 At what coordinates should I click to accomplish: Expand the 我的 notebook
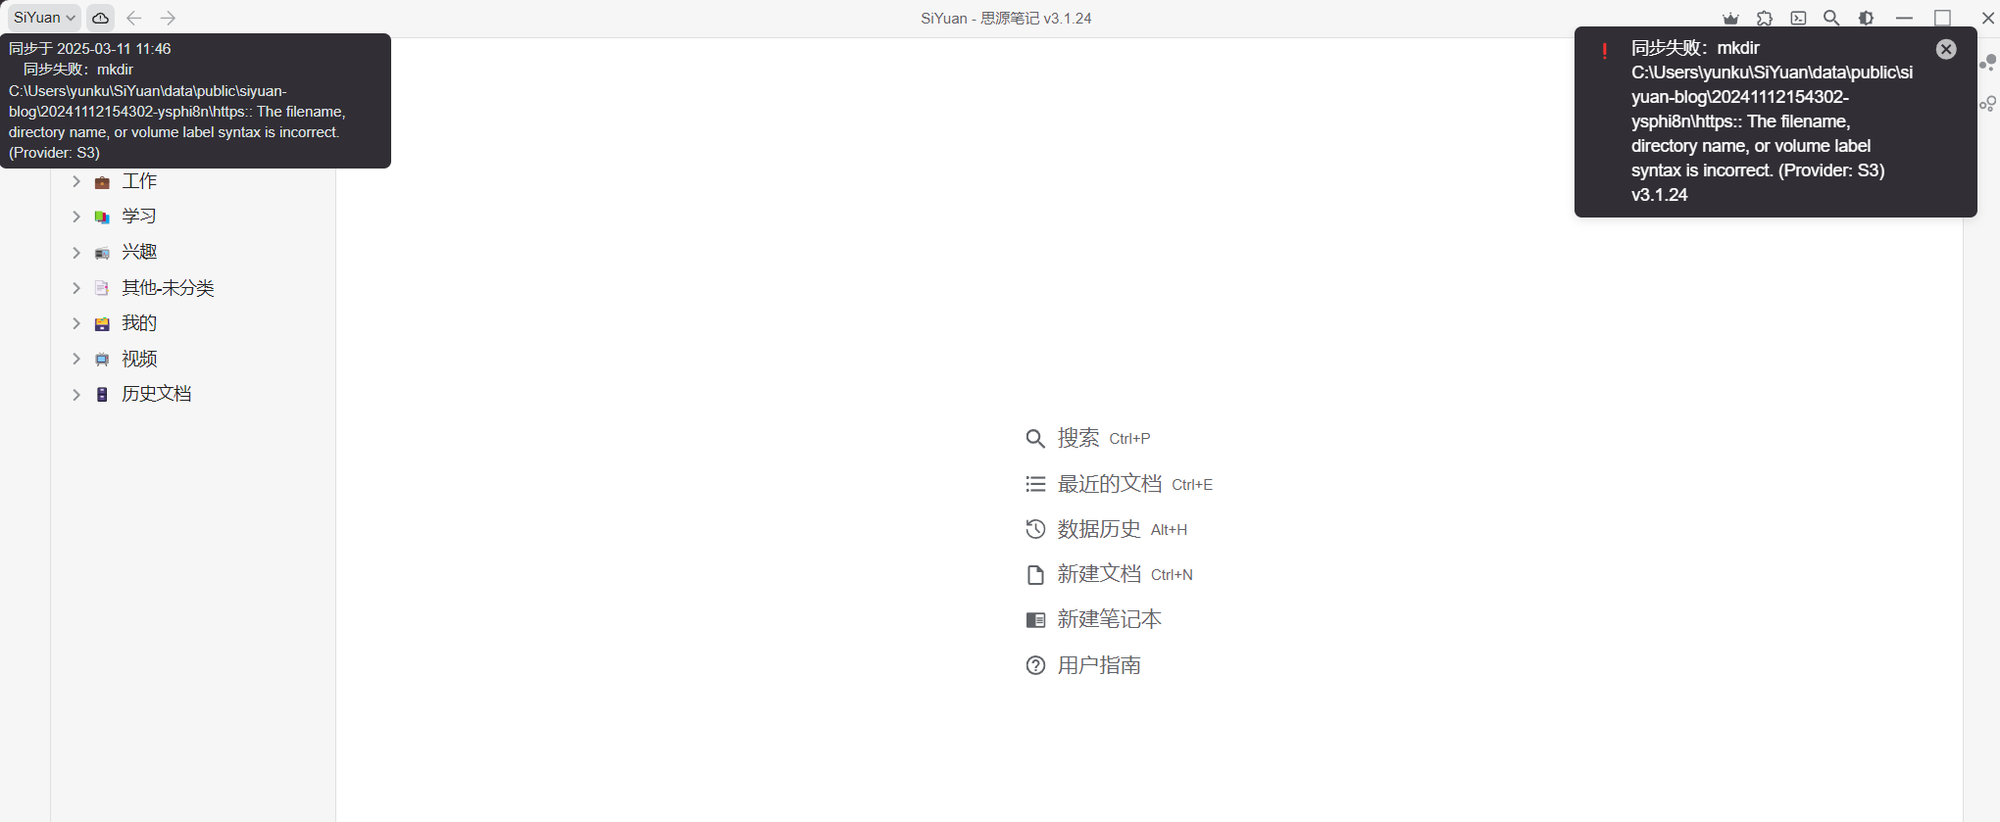point(76,323)
